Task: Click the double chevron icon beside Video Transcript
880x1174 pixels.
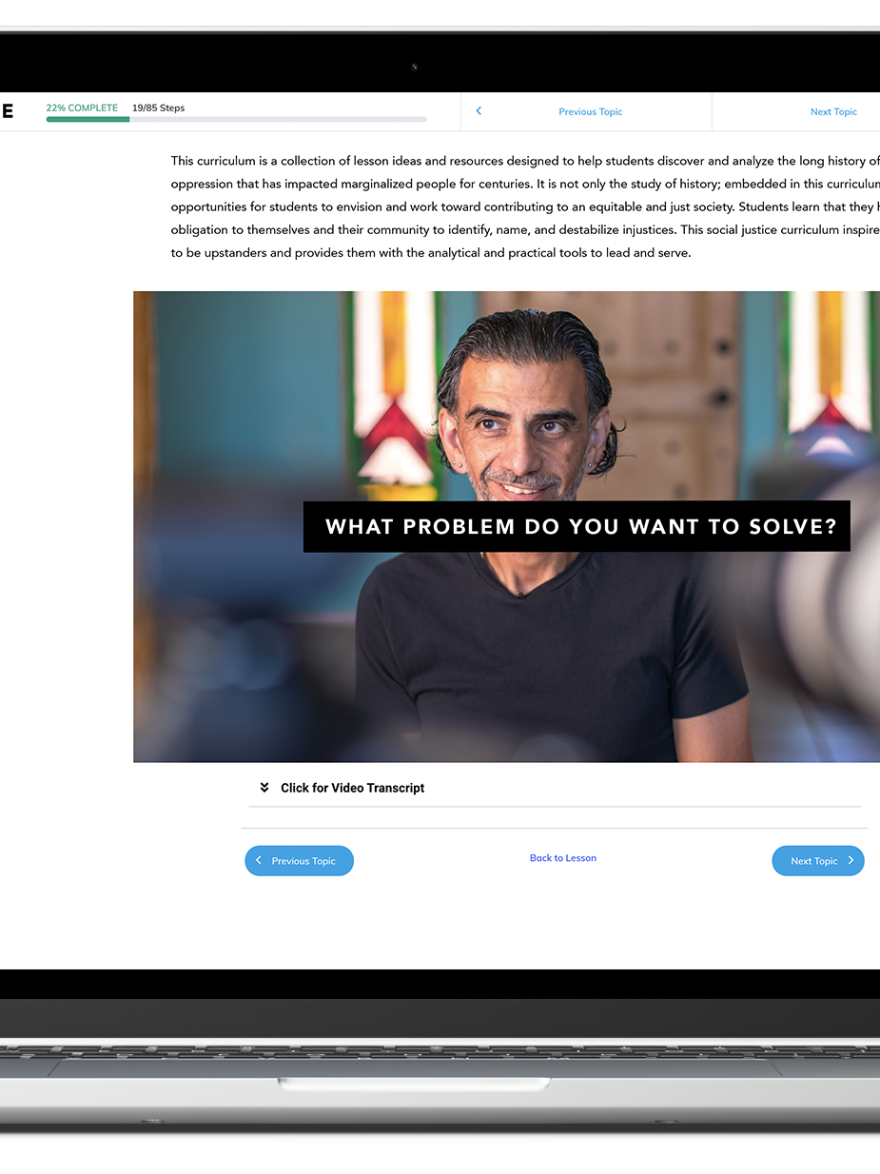Action: [x=264, y=788]
